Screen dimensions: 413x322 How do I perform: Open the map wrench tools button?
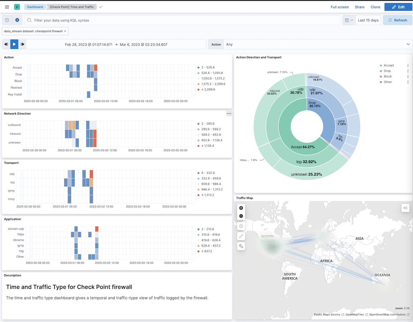click(241, 246)
